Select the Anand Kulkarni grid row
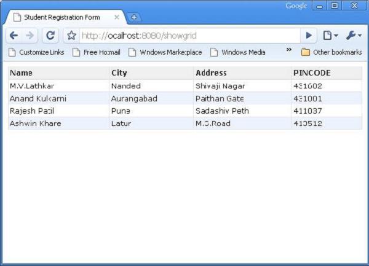Viewport: 369px width, 266px height. (185, 98)
